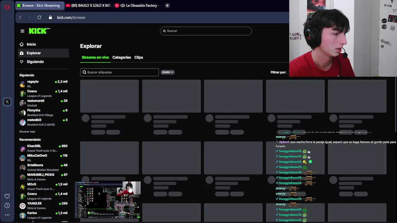View site security lock info
This screenshot has height=223, width=397.
[50, 18]
